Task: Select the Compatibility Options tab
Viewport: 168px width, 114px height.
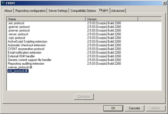Action: [83, 11]
